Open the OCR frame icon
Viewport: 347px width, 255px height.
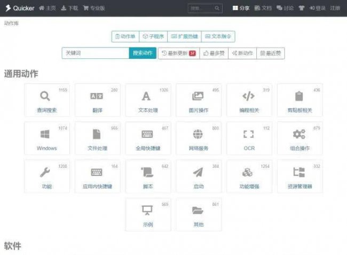point(249,134)
